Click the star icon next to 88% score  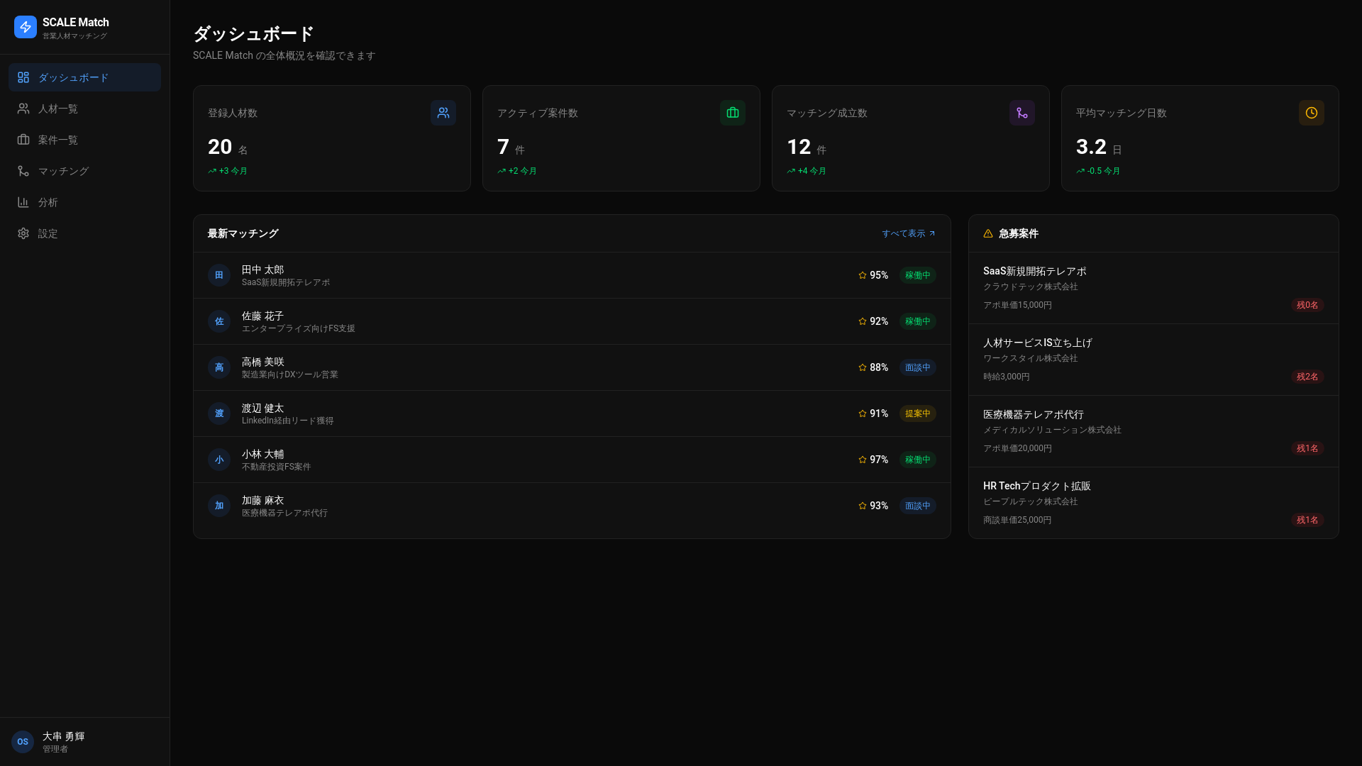[863, 367]
